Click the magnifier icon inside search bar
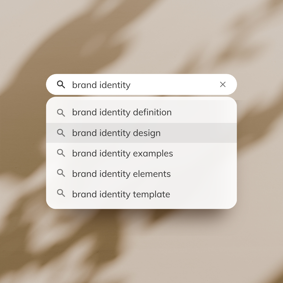 click(x=61, y=84)
